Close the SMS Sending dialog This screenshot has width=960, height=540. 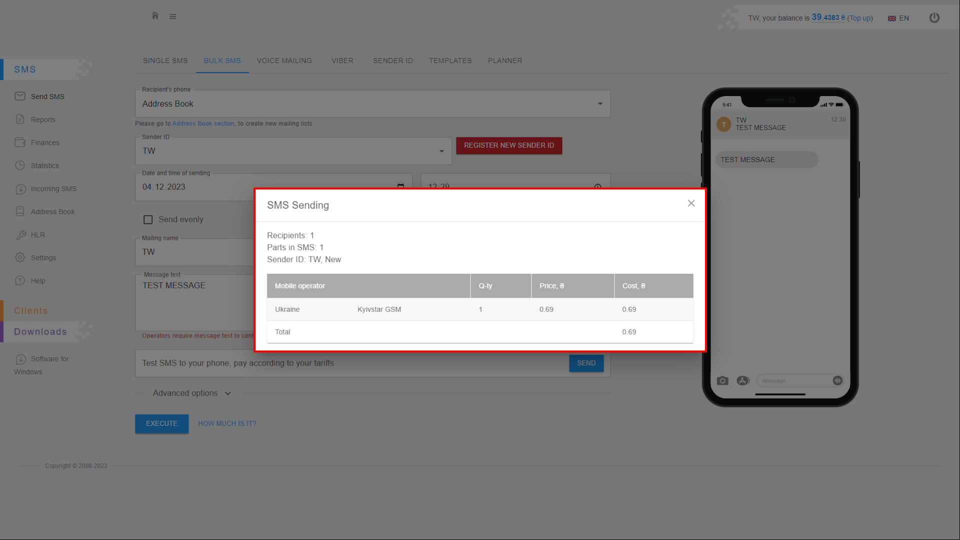coord(691,203)
